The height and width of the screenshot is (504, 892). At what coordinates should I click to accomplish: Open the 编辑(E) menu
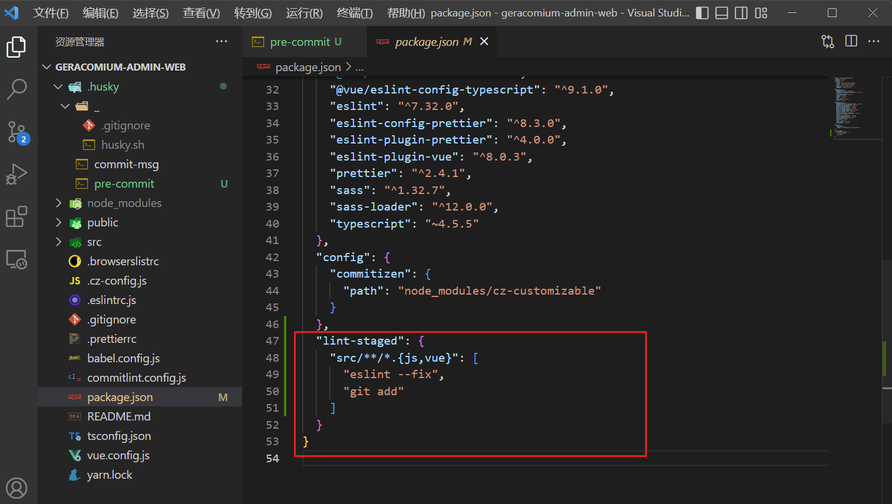101,13
